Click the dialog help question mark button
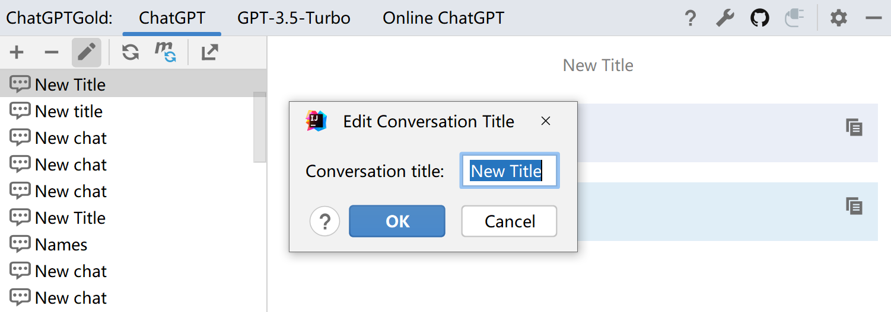891x312 pixels. 324,221
